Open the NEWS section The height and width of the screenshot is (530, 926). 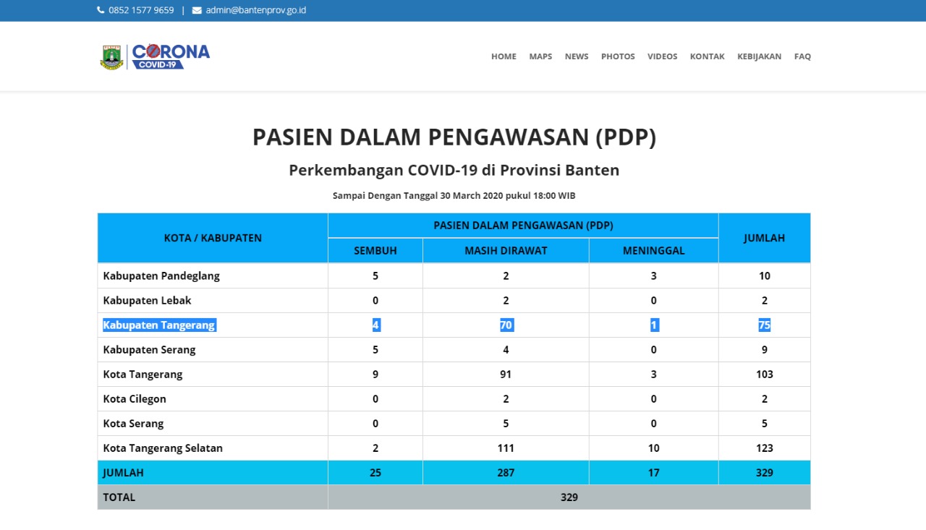pyautogui.click(x=577, y=56)
